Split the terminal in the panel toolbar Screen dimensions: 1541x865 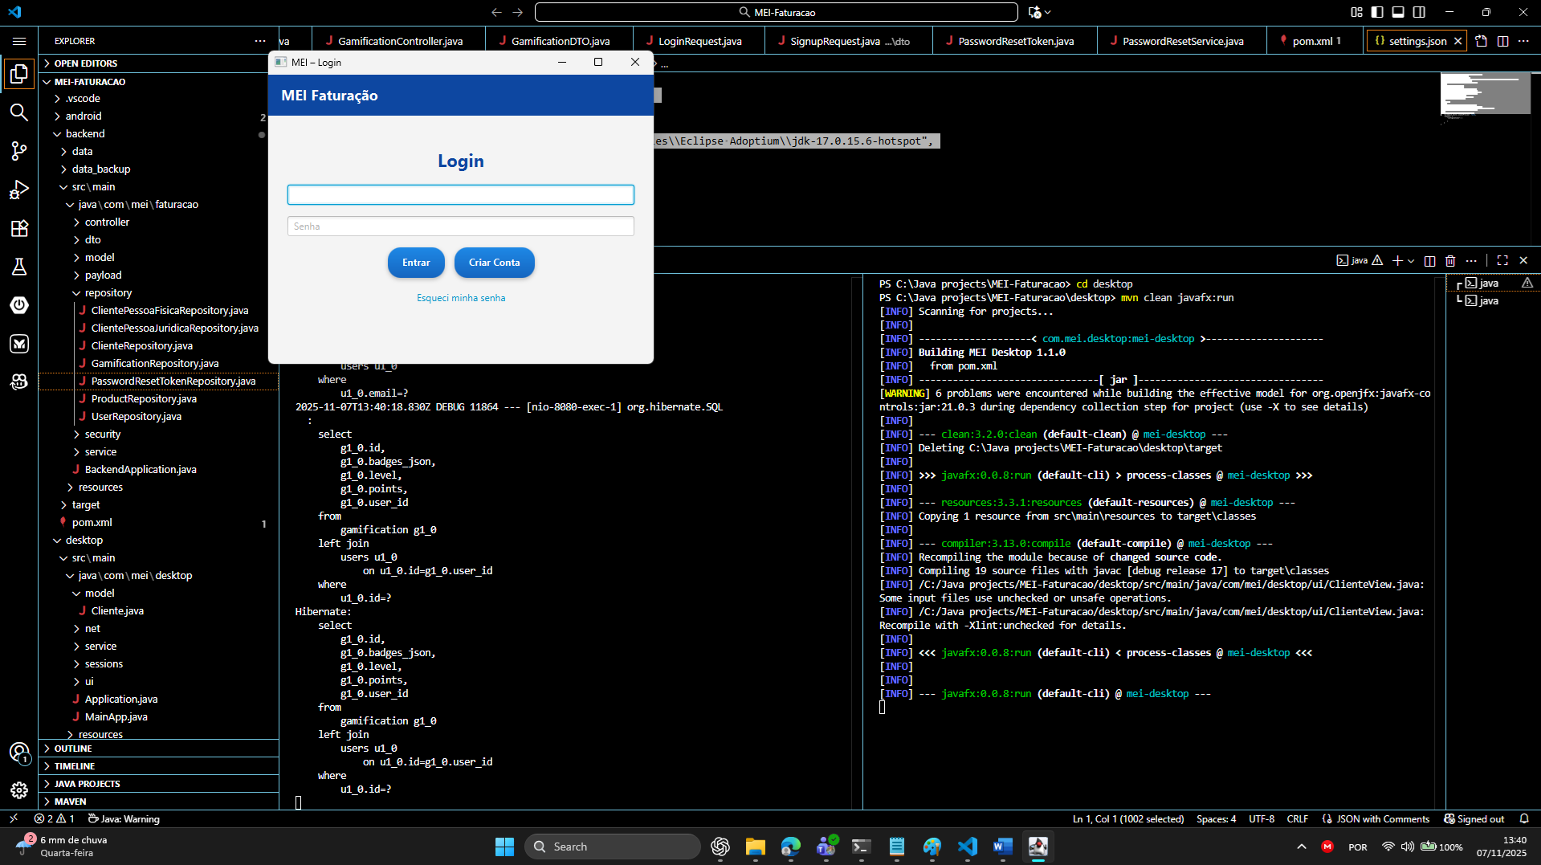pos(1429,260)
